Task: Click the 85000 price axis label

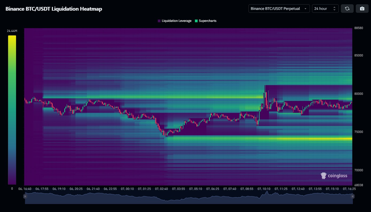Action: pos(359,55)
